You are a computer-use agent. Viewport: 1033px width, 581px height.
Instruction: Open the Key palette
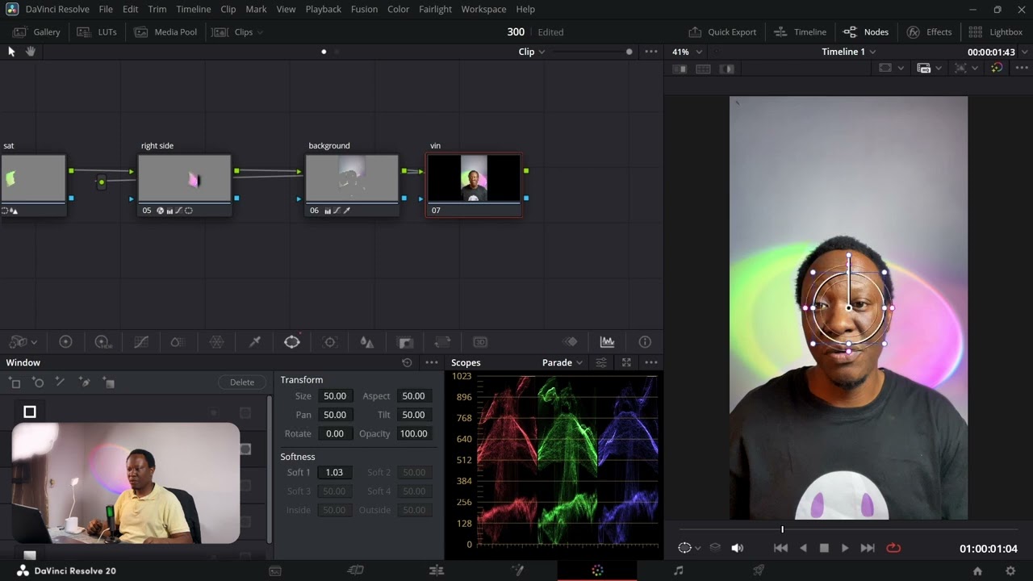(405, 342)
